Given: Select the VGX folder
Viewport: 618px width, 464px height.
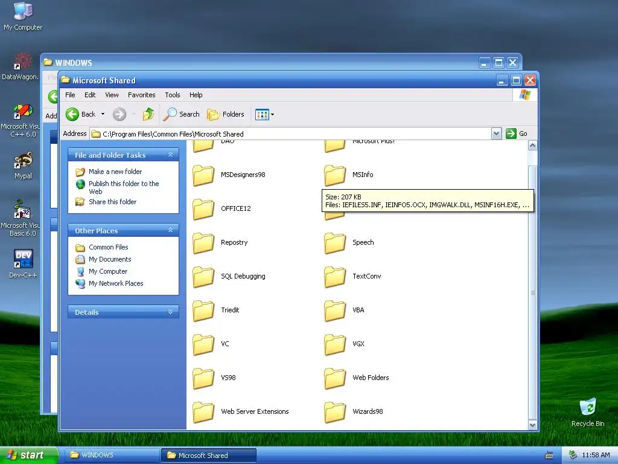Looking at the screenshot, I should (345, 344).
